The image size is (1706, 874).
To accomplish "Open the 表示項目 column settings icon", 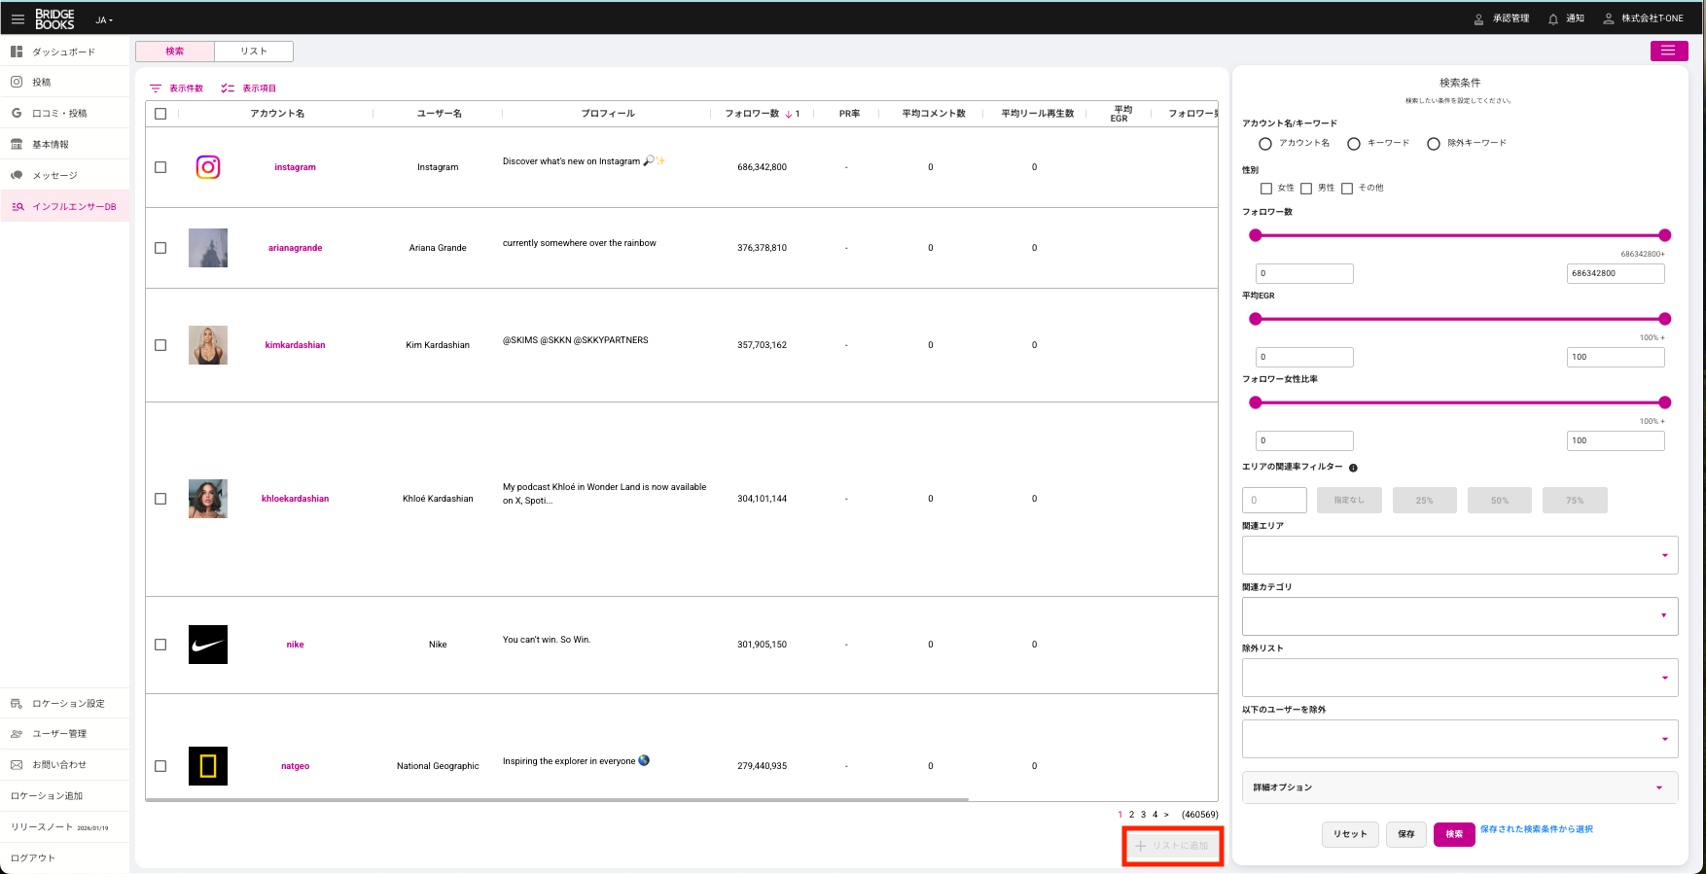I will tap(228, 88).
